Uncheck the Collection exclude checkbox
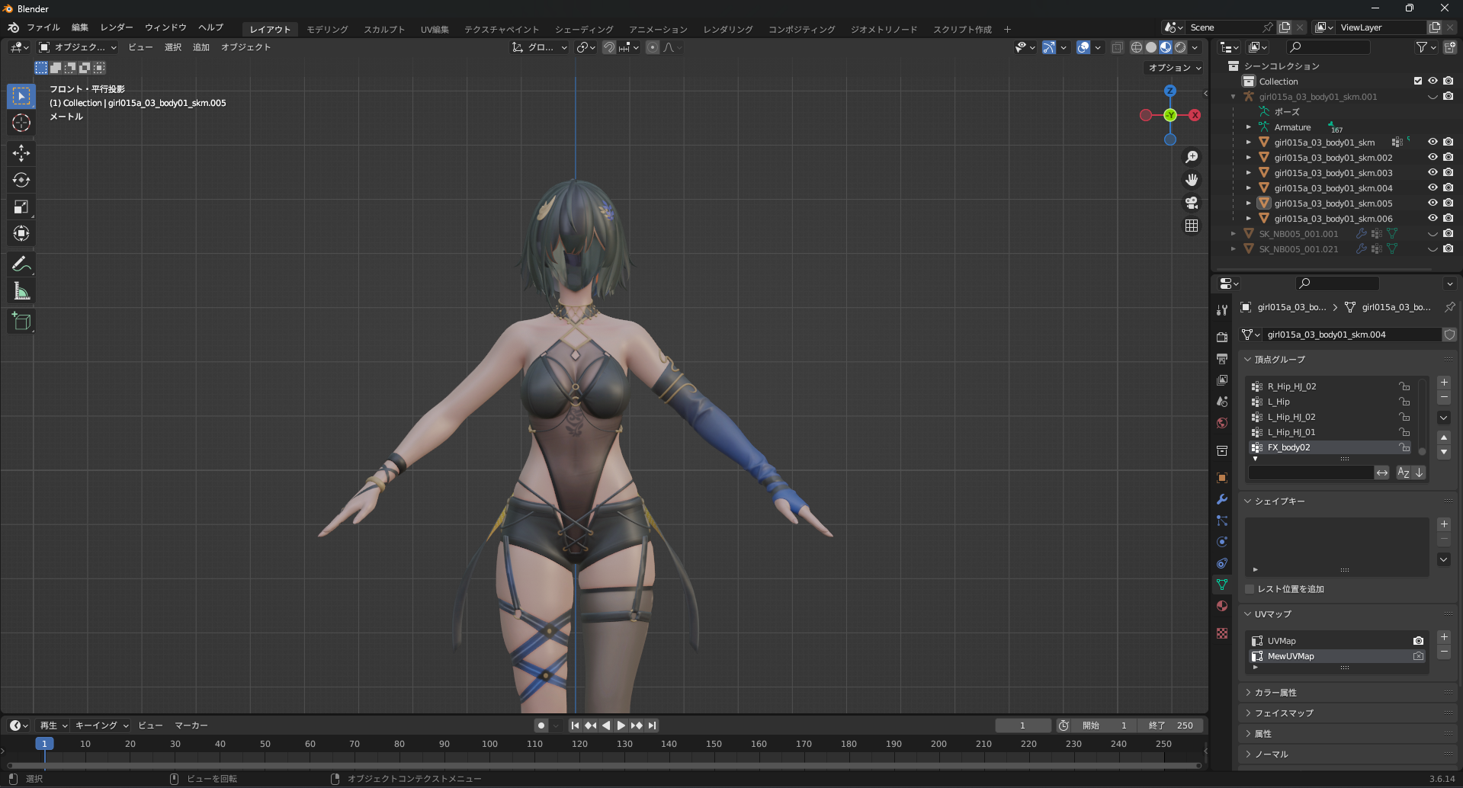Image resolution: width=1463 pixels, height=788 pixels. pos(1418,81)
